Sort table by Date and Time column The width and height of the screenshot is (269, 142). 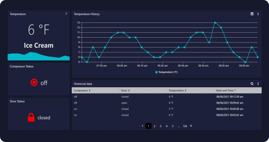(x=226, y=90)
